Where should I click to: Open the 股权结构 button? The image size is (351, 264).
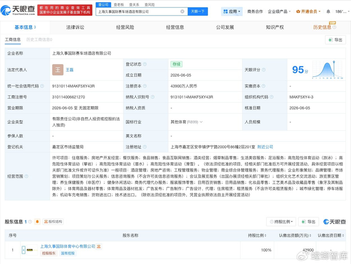pos(53,222)
